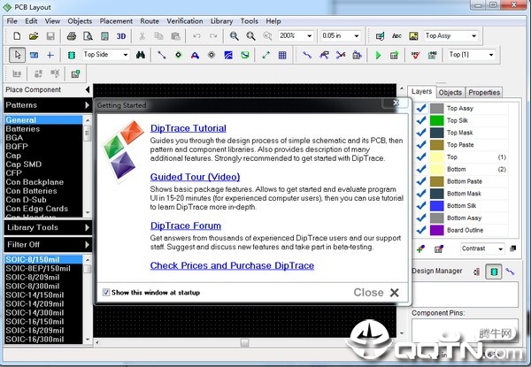The height and width of the screenshot is (367, 531).
Task: Launch the 3D view button
Action: pyautogui.click(x=121, y=36)
